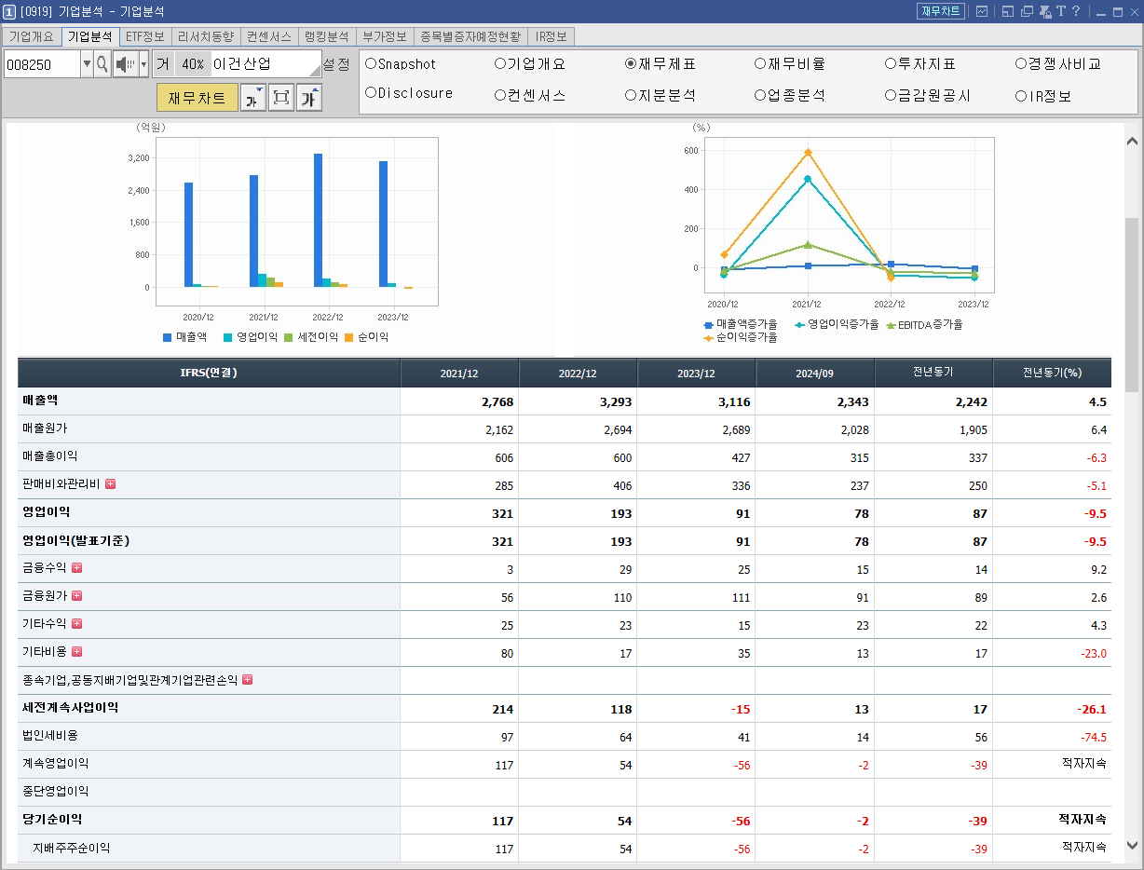Click the scroll down arrow
Viewport: 1144px width, 870px height.
(1132, 845)
